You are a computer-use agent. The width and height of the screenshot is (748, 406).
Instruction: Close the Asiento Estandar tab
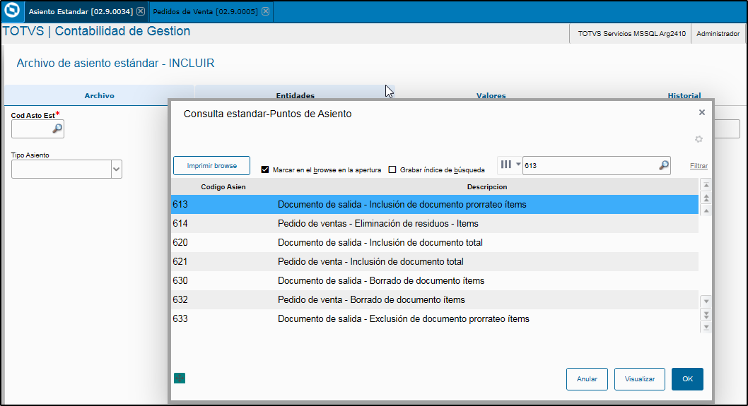[140, 11]
